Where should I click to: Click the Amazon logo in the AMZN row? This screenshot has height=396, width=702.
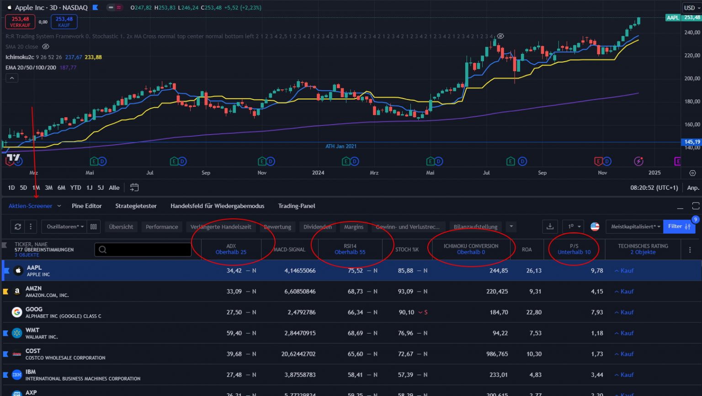pyautogui.click(x=17, y=292)
